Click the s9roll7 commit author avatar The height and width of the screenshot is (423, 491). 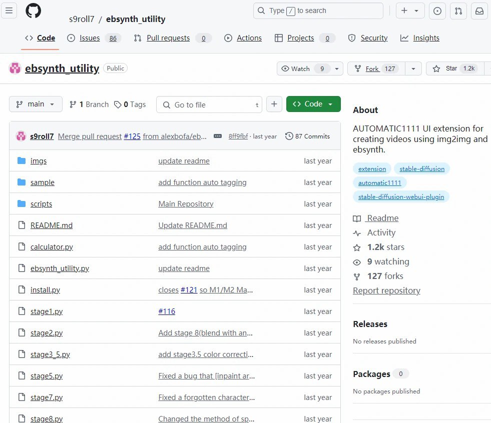click(x=21, y=136)
